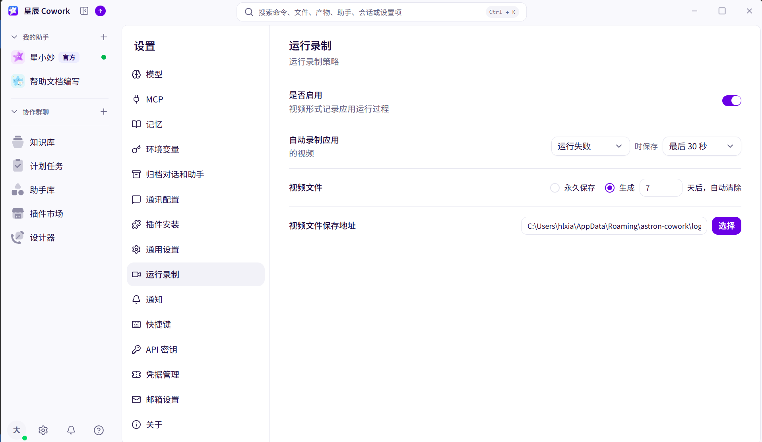Select the 永久保存 radio option
This screenshot has width=762, height=442.
[x=555, y=188]
